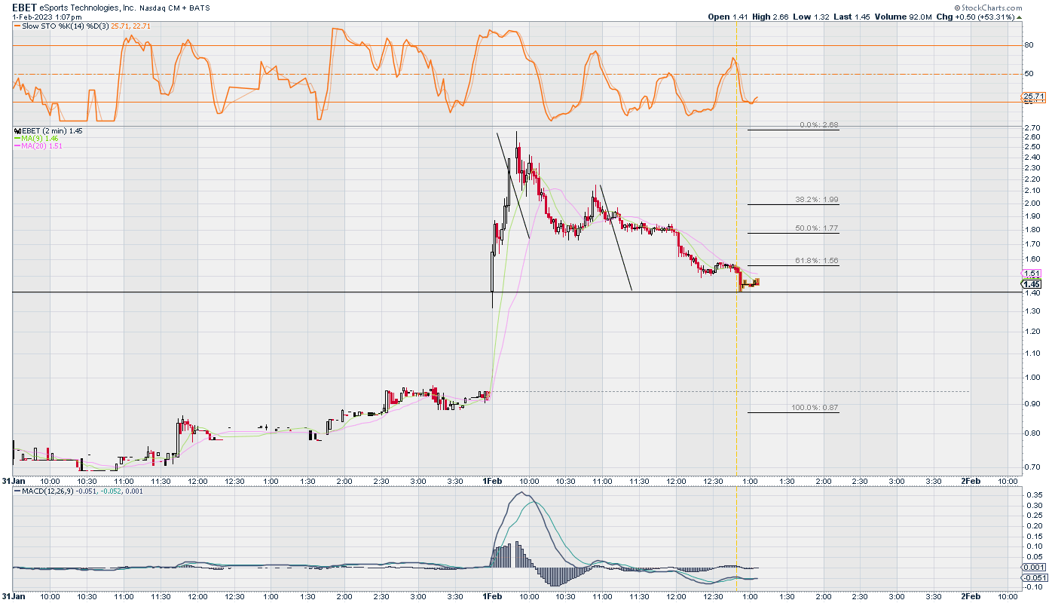
Task: Click the -0.051 flag on the MACD axis
Action: click(x=1032, y=577)
